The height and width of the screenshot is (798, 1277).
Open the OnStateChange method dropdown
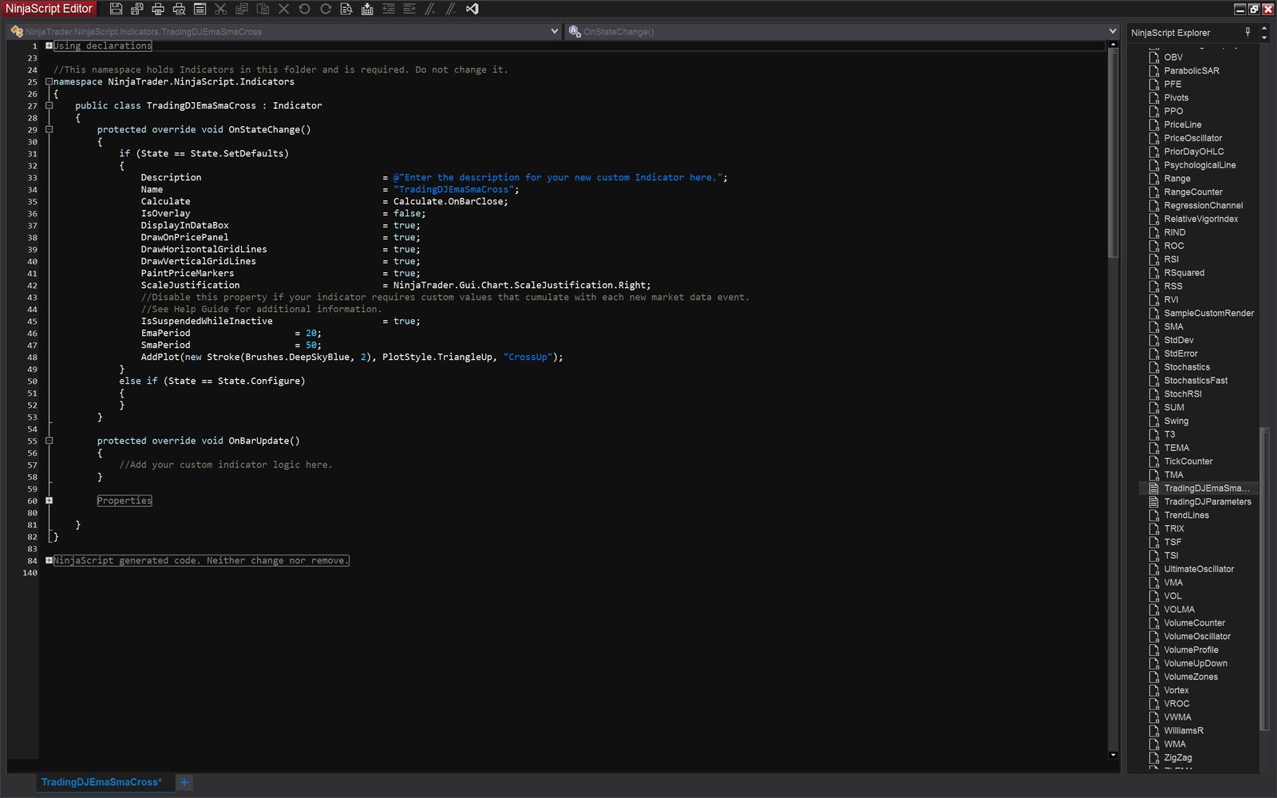click(x=1113, y=31)
